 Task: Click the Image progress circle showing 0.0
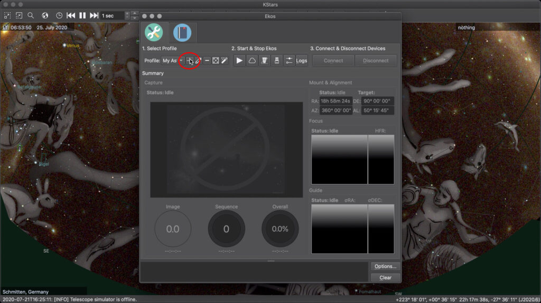pos(173,229)
